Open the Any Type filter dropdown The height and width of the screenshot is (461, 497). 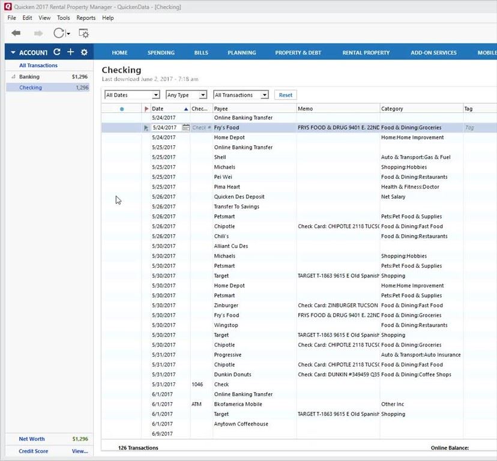[186, 95]
